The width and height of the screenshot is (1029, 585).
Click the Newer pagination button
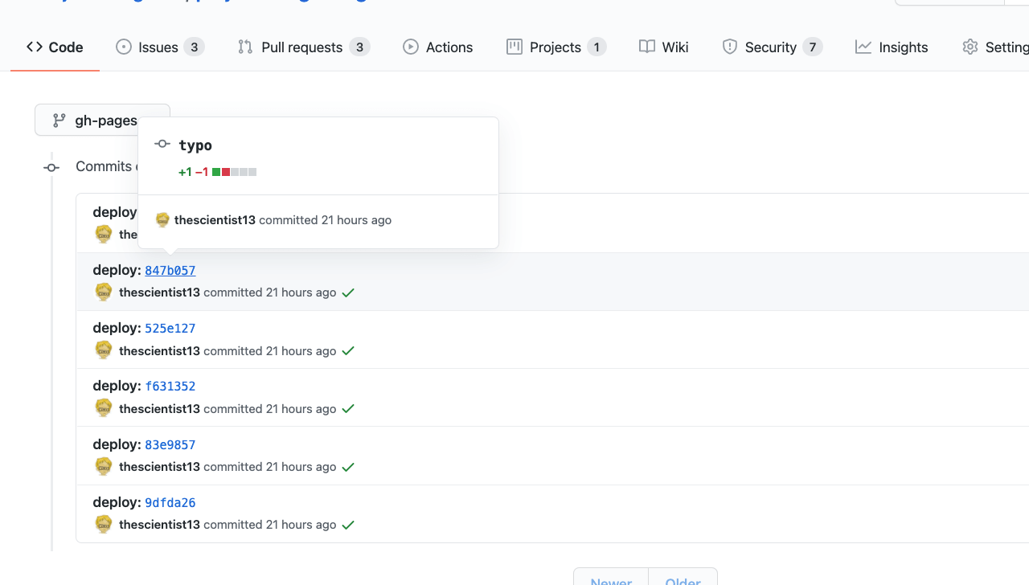611,580
